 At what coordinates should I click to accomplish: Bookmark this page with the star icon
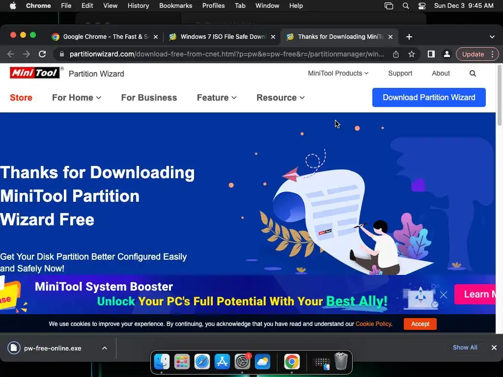pos(412,54)
